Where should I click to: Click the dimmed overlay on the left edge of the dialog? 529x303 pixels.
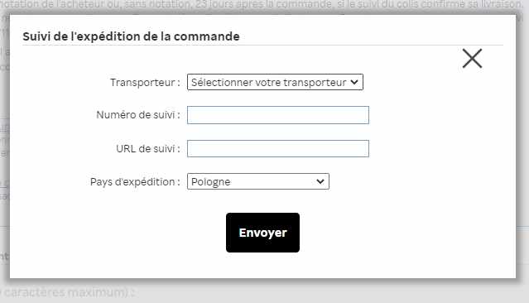click(4, 151)
